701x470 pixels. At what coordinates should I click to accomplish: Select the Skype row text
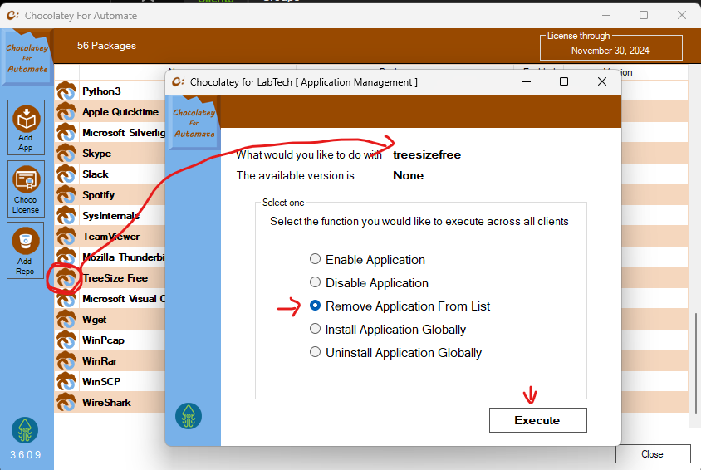96,154
